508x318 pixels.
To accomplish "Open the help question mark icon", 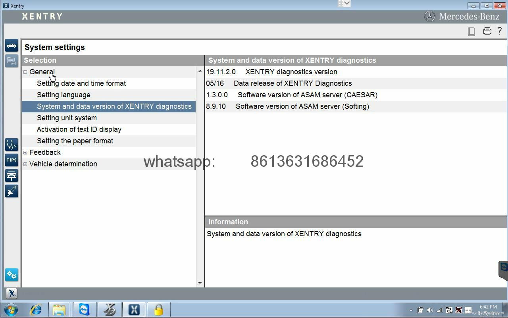I will (x=500, y=31).
